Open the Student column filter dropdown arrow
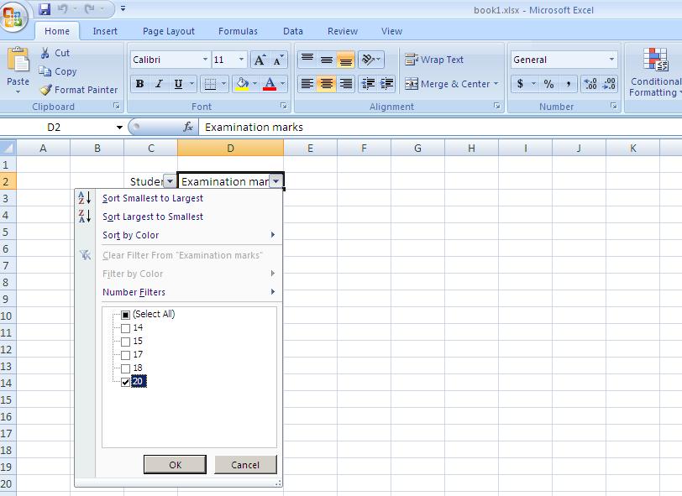Image resolution: width=682 pixels, height=496 pixels. [170, 181]
